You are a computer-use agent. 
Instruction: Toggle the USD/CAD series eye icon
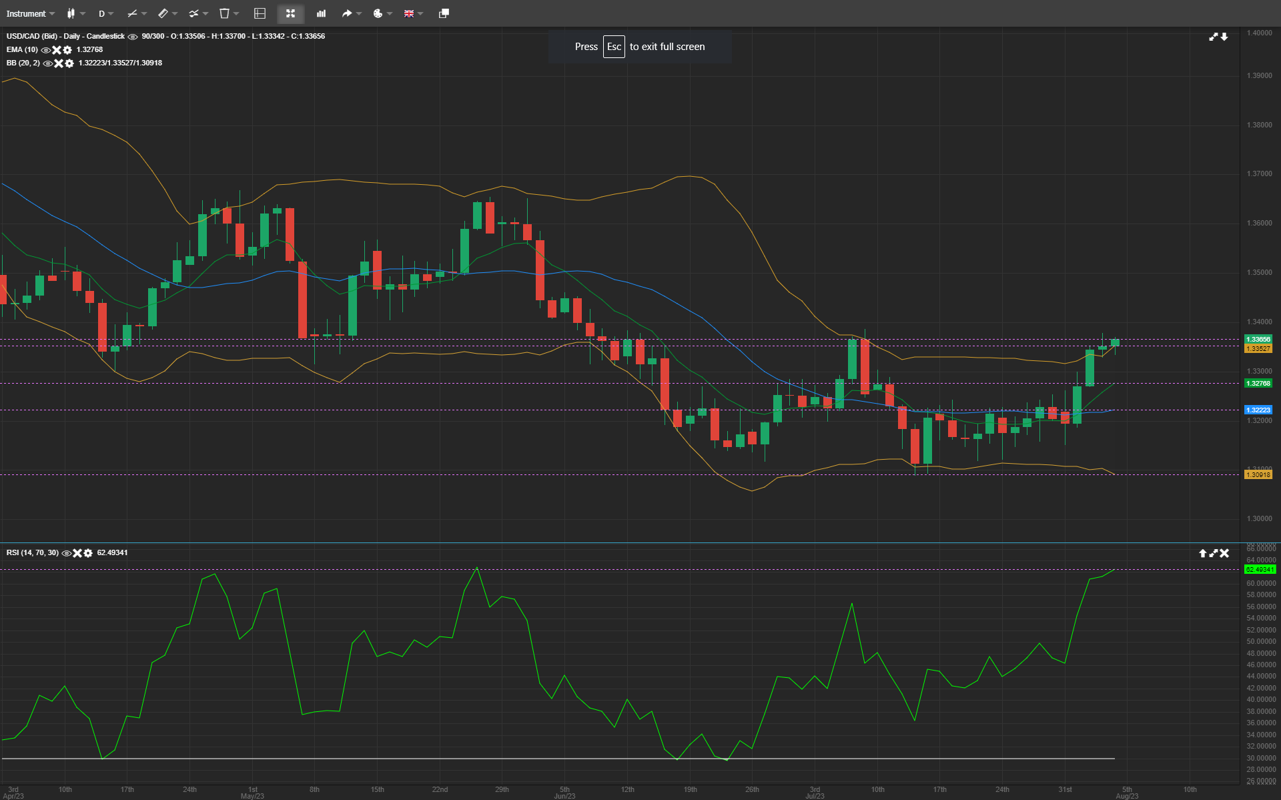pos(131,37)
